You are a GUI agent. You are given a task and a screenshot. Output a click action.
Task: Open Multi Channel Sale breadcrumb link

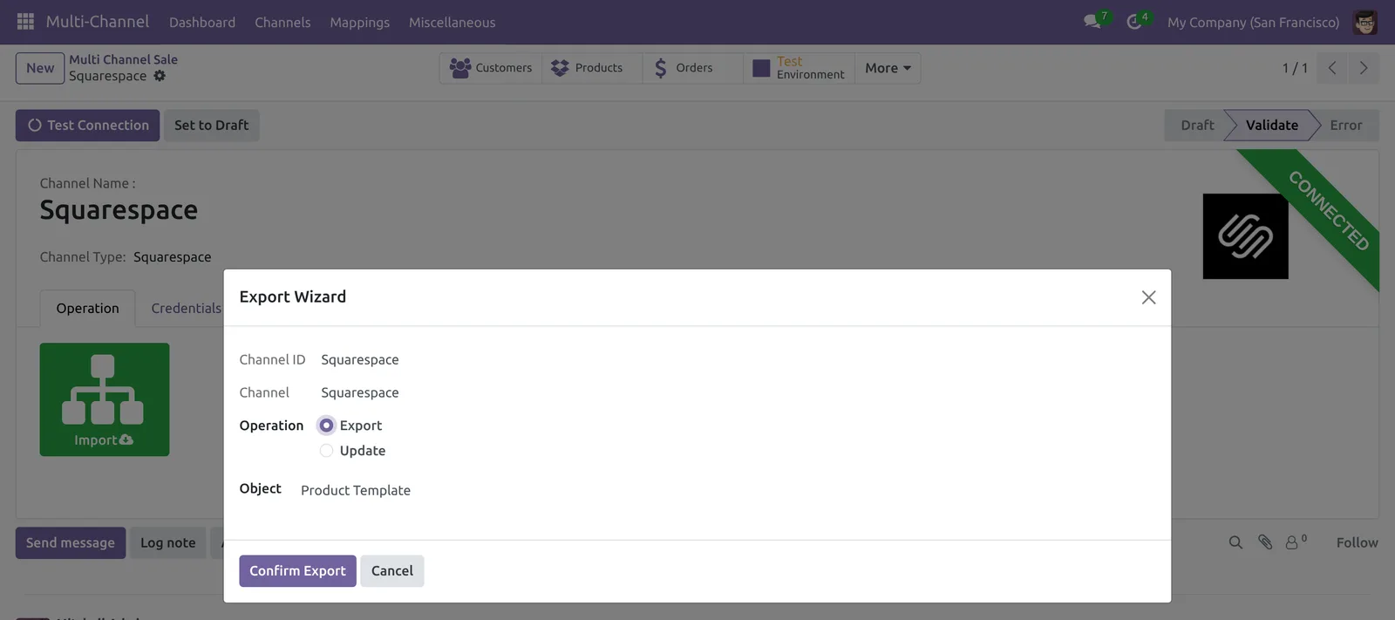[x=123, y=59]
